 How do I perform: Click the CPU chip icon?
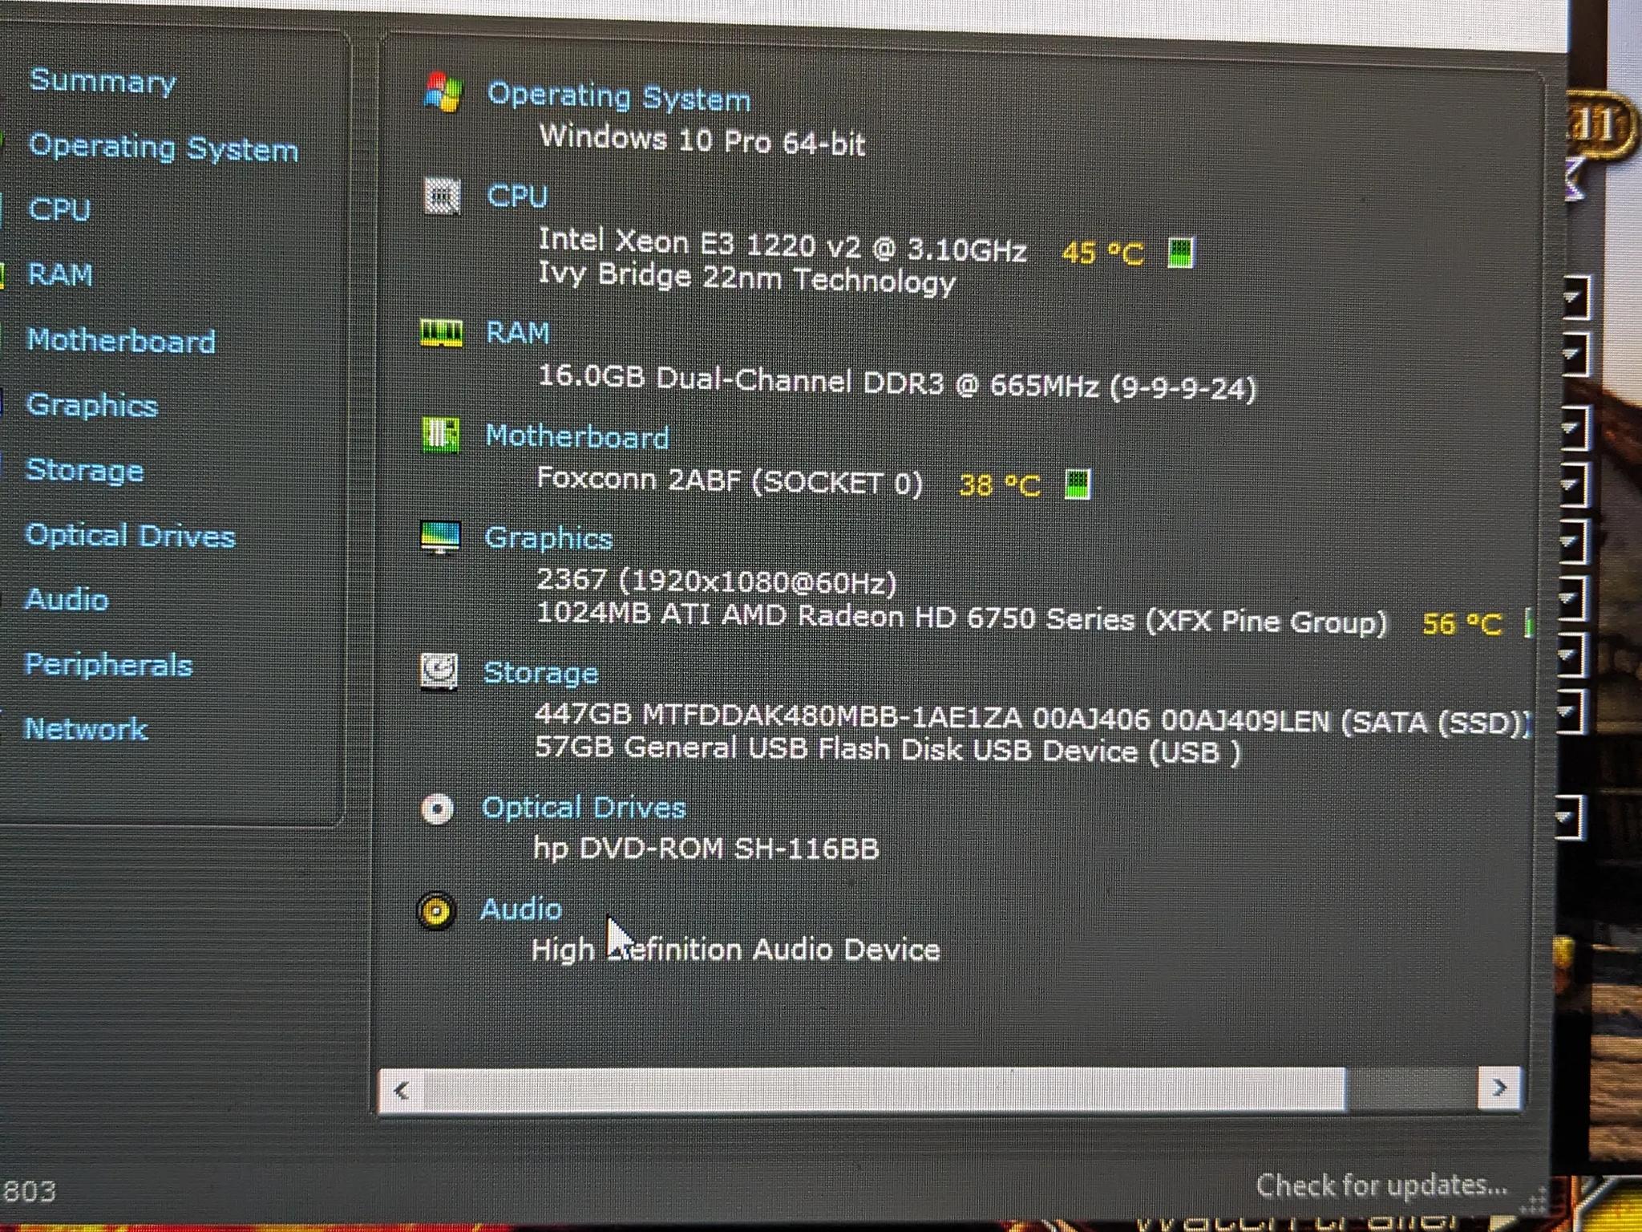click(x=442, y=196)
